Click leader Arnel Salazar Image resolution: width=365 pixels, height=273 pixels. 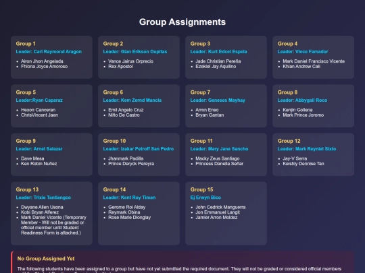point(48,149)
